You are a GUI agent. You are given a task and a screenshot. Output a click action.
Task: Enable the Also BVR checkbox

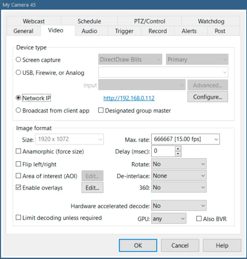(x=199, y=219)
